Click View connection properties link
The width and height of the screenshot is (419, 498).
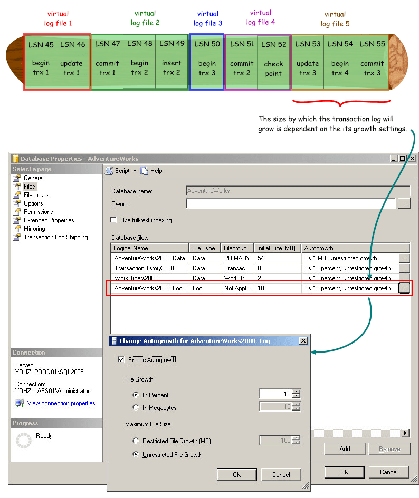click(61, 403)
